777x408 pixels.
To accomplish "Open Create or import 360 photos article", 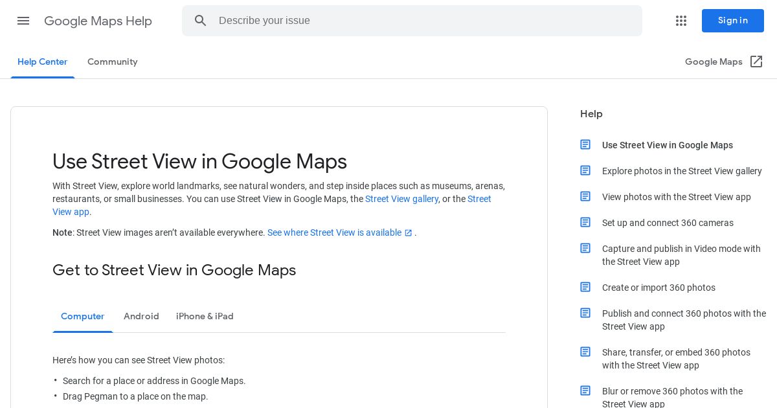I will point(659,288).
